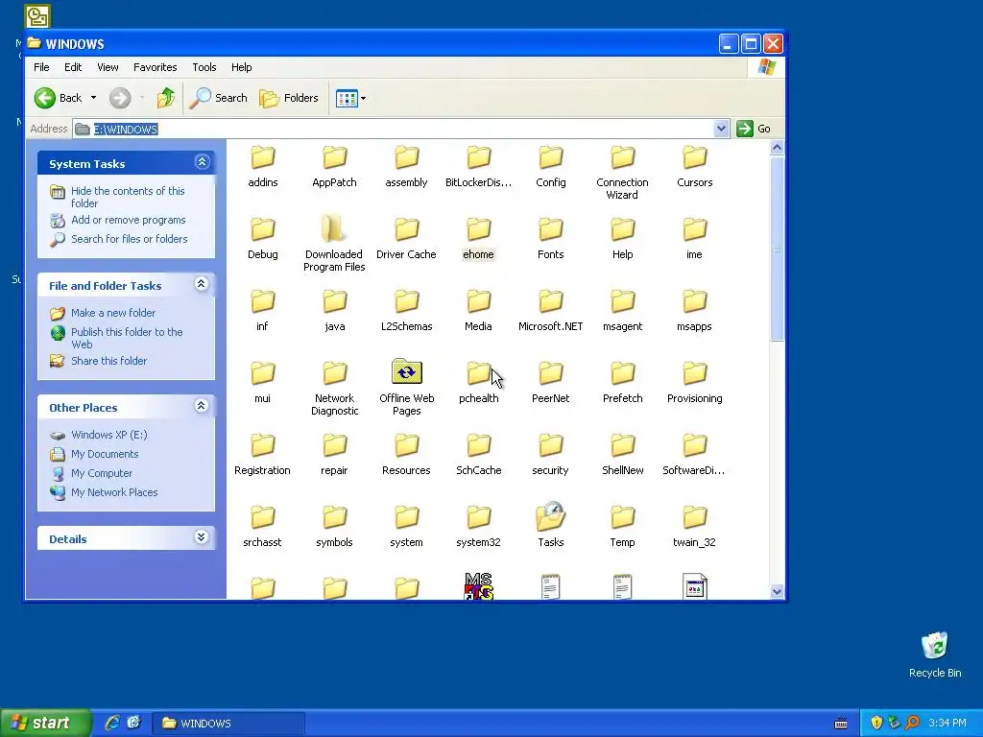
Task: Open the Help menu
Action: click(x=241, y=67)
